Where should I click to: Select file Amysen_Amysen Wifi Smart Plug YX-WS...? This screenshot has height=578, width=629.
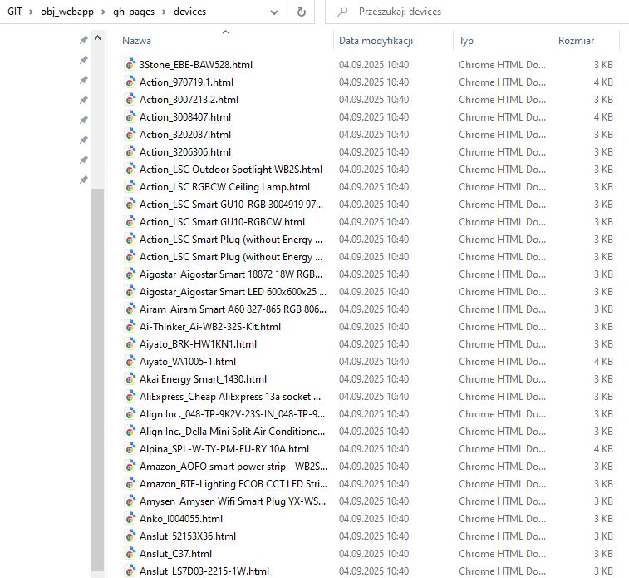(233, 501)
